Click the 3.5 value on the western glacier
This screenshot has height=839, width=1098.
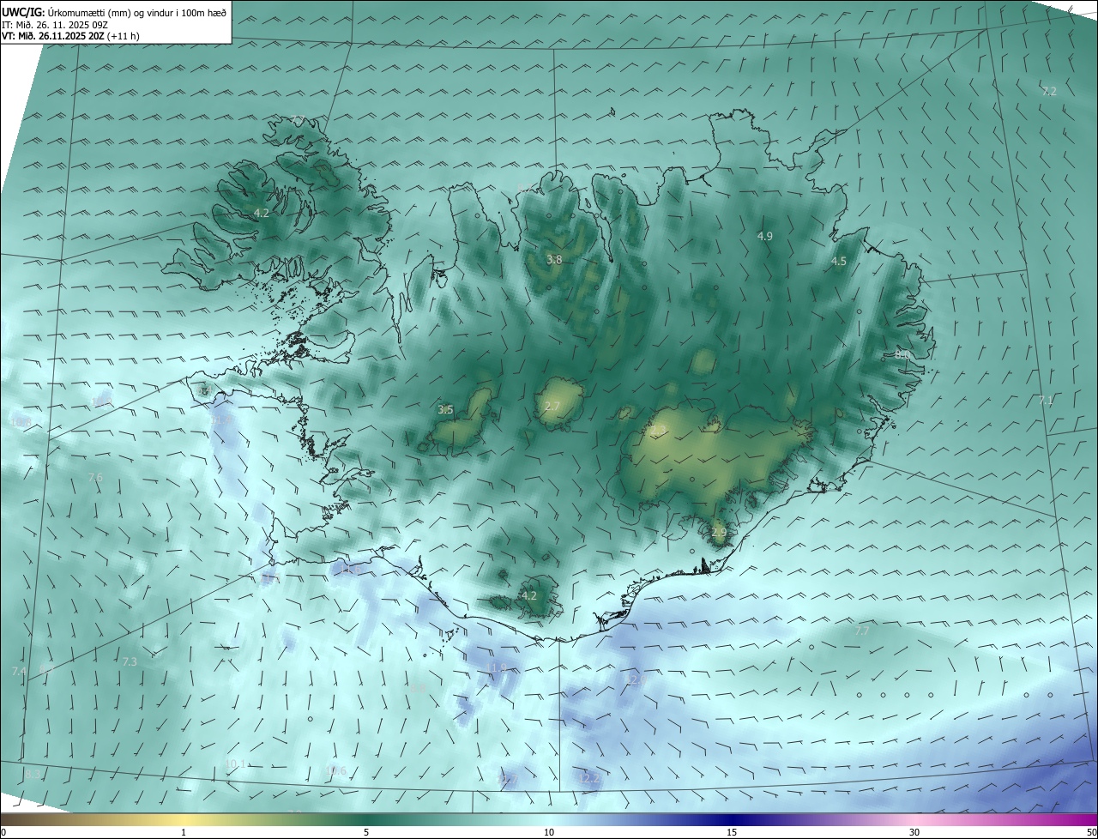445,410
